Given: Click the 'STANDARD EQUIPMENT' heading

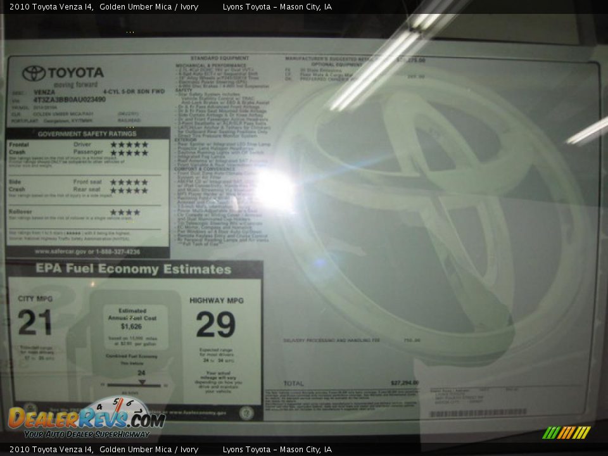Looking at the screenshot, I should 220,58.
